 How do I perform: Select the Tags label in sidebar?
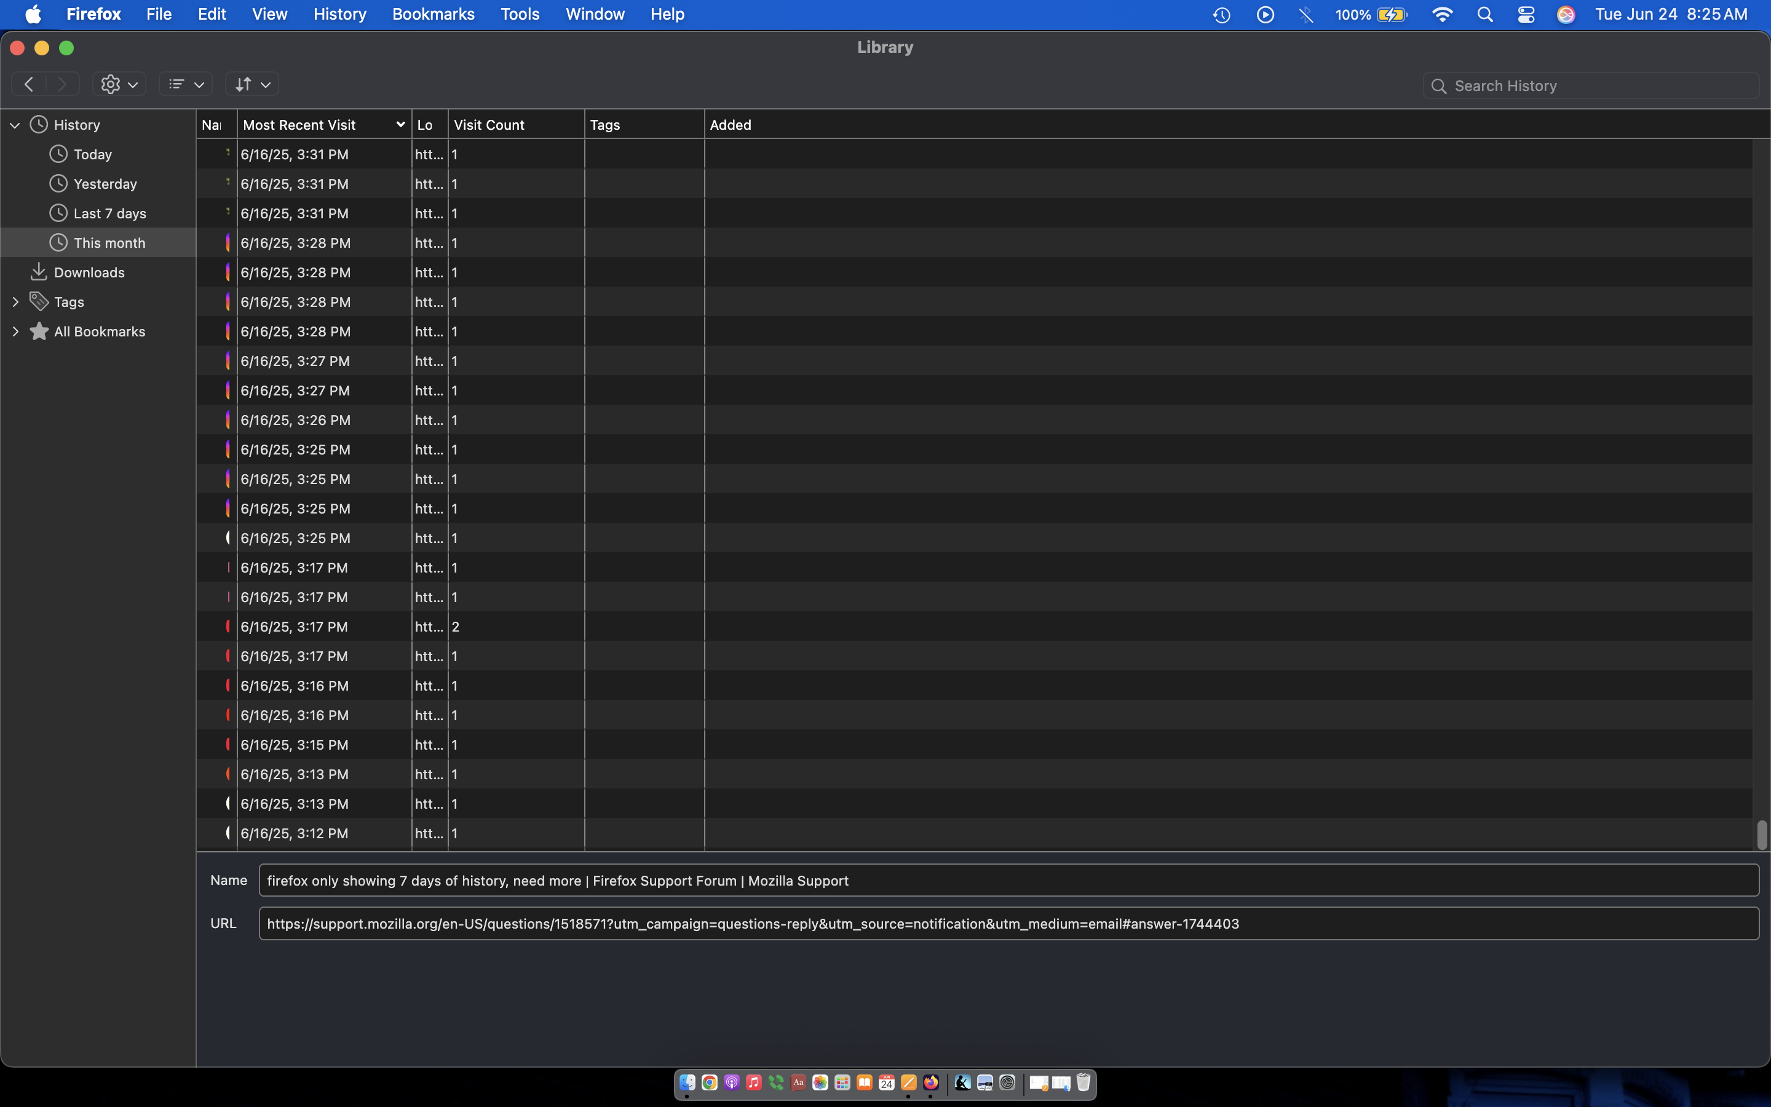point(69,301)
